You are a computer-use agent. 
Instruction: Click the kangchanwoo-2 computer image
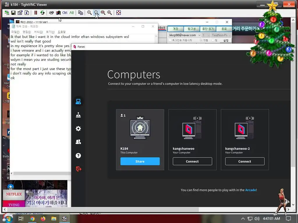coord(244,128)
